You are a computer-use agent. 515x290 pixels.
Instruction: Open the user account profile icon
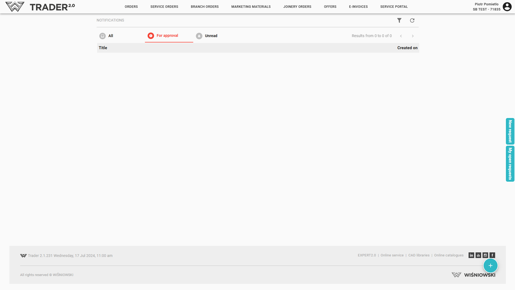pyautogui.click(x=507, y=7)
